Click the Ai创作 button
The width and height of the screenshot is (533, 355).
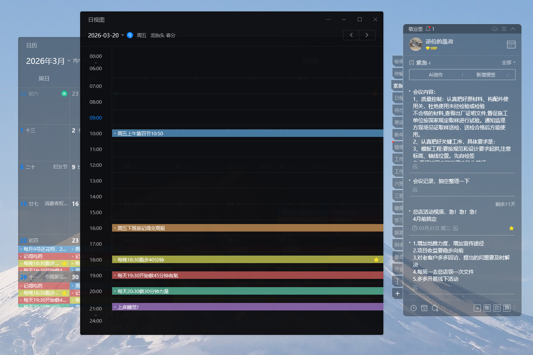coord(435,75)
